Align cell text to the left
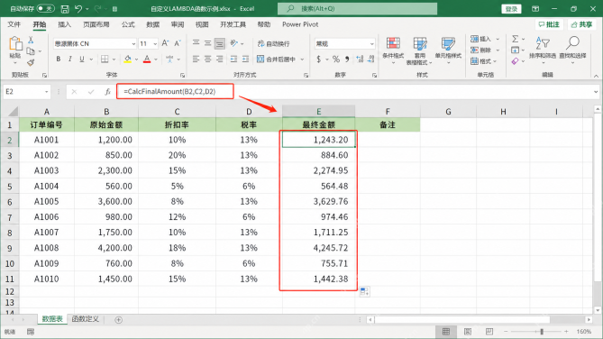The width and height of the screenshot is (603, 339). coord(196,60)
